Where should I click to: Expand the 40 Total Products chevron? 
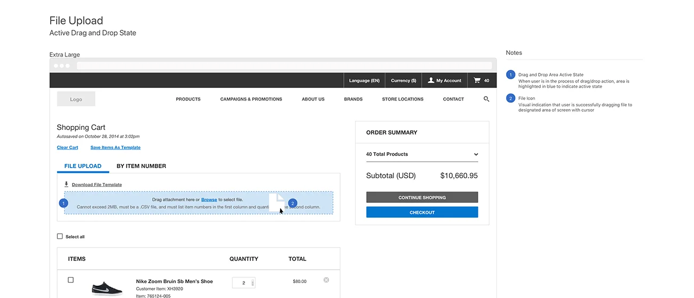476,155
